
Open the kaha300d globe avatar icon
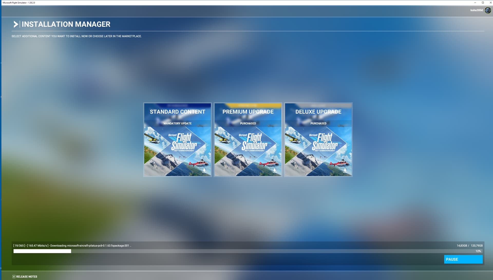[x=487, y=11]
